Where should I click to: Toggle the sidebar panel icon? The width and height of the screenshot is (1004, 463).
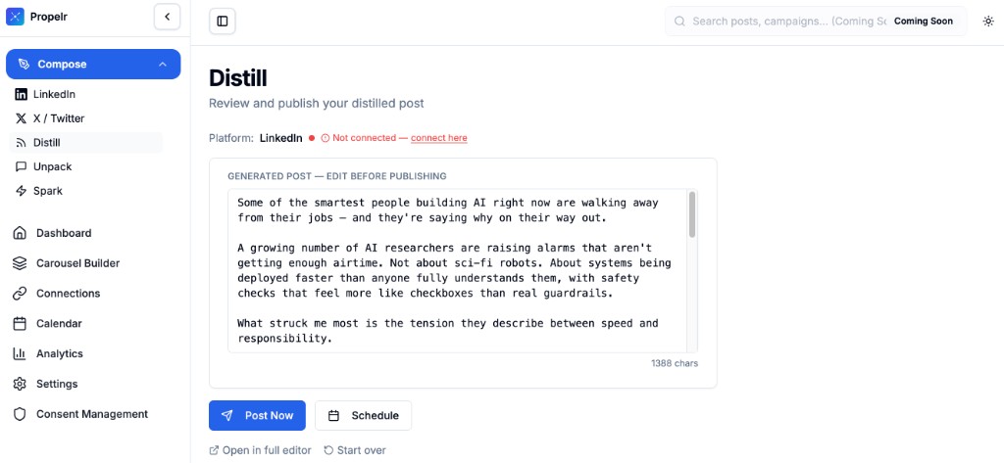[223, 21]
